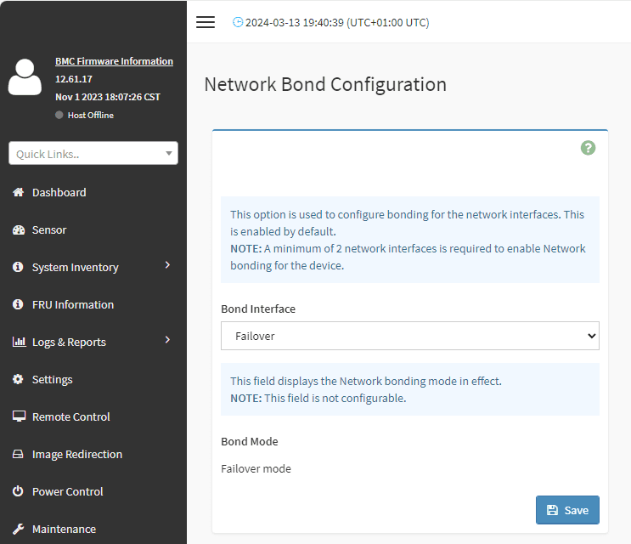Expand the System Inventory submenu arrow
Image resolution: width=631 pixels, height=544 pixels.
(168, 265)
